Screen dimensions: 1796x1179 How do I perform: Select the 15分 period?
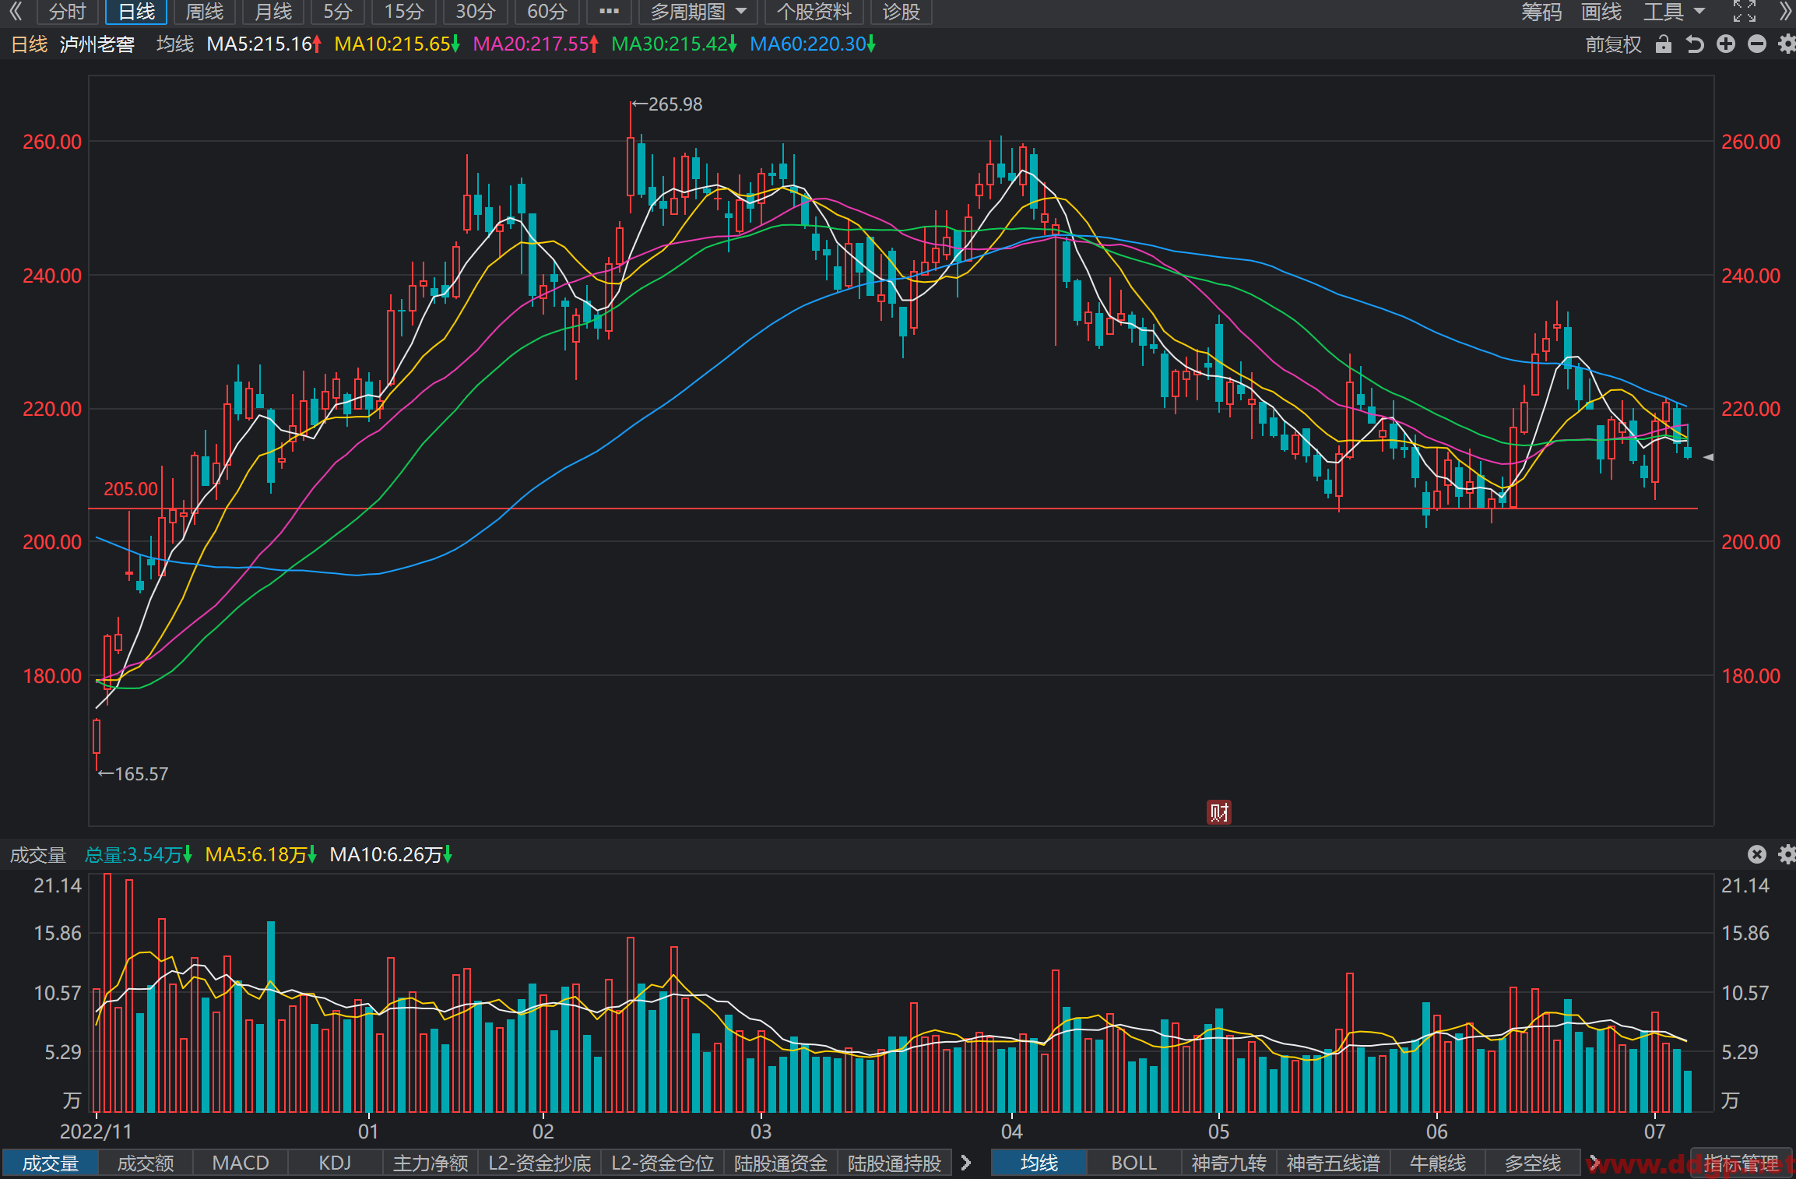(x=404, y=12)
